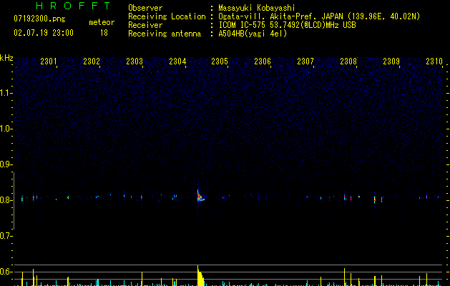Select antenna value A504HB(yagi 4el)

click(253, 34)
